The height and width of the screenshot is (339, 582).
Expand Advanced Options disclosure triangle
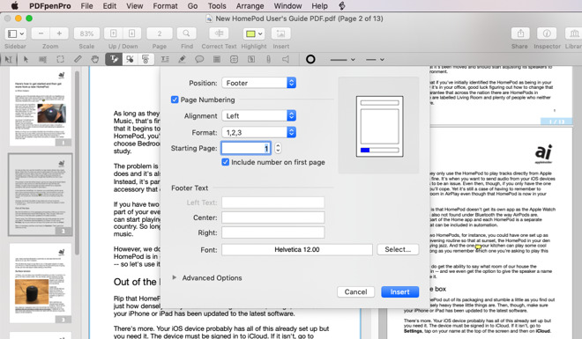pos(174,277)
